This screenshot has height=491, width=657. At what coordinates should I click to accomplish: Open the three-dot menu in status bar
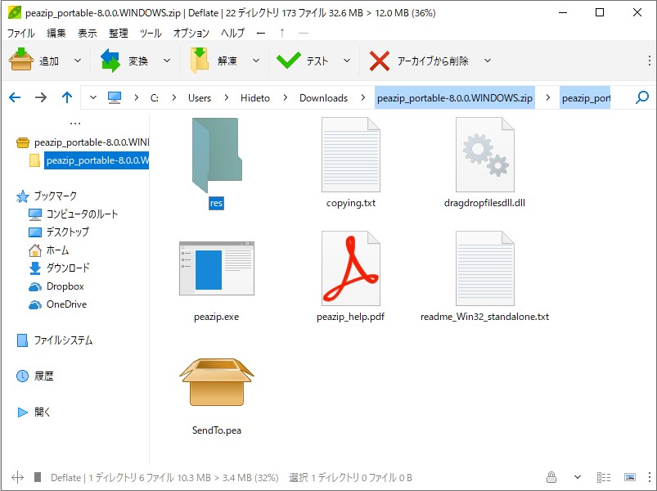pyautogui.click(x=650, y=477)
